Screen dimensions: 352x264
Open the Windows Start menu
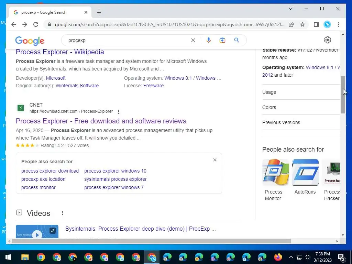coord(8,257)
